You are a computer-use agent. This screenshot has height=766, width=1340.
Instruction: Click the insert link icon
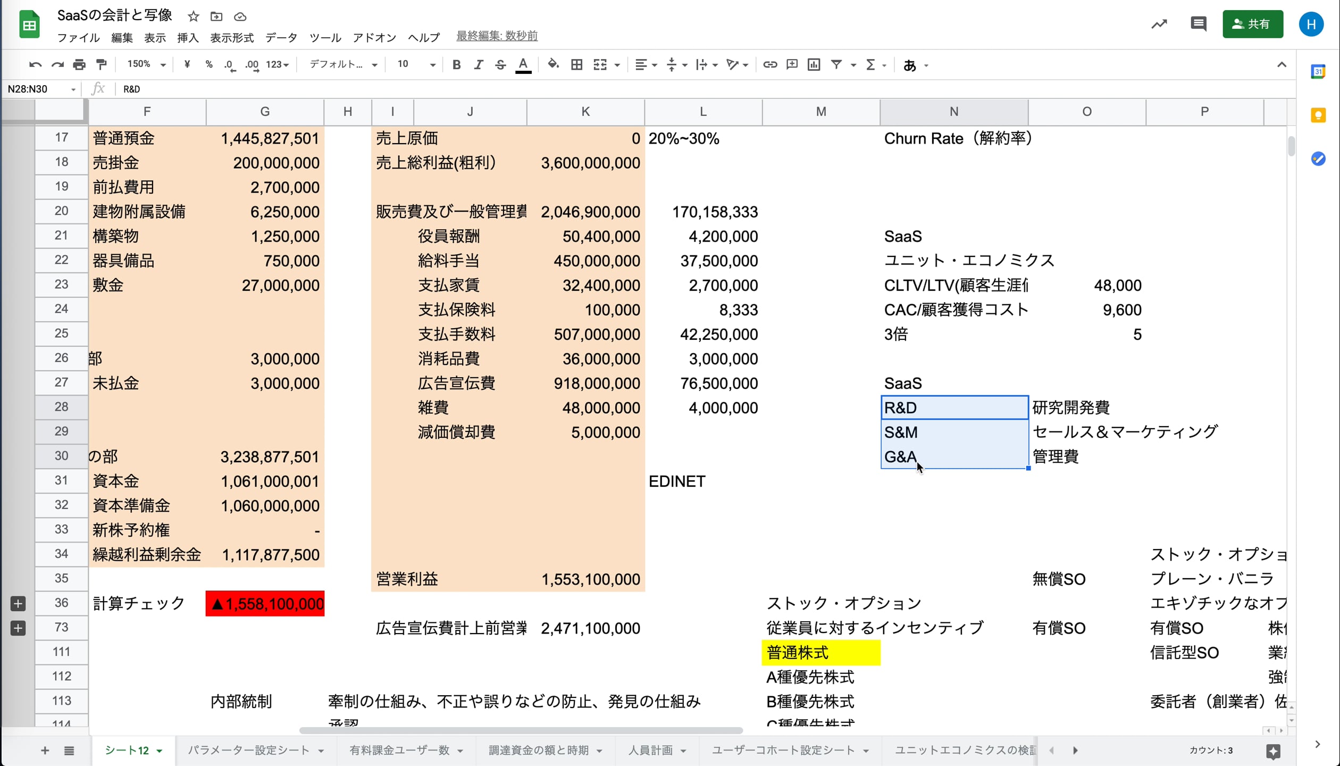coord(769,65)
